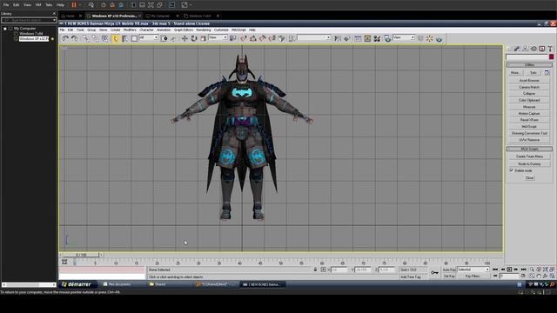Screen dimensions: 557x313
Task: Open the Curve Editor icon
Action: pyautogui.click(x=358, y=38)
